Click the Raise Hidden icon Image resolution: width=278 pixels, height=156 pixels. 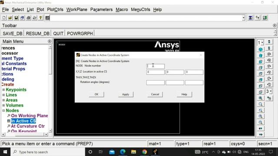(x=250, y=18)
